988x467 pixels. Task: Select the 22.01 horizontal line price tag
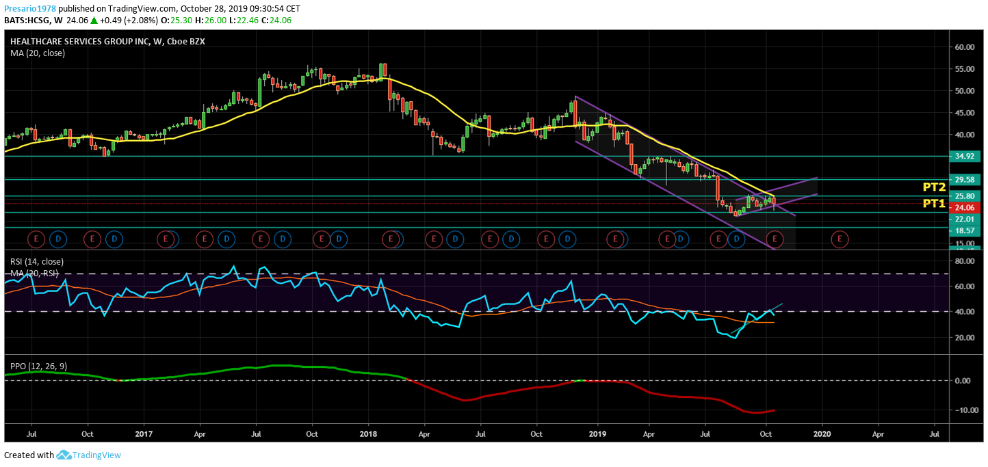click(964, 219)
